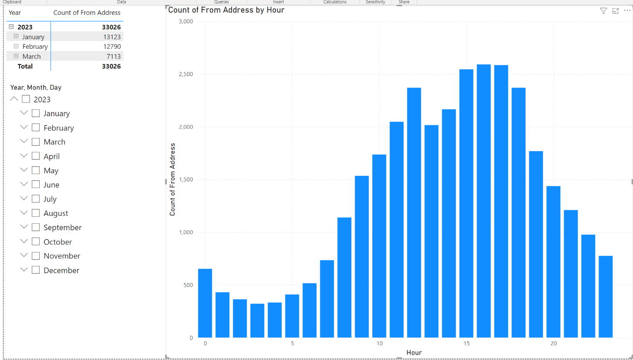Check the 2023 checkbox in the slicer
This screenshot has width=633, height=360.
coord(26,99)
